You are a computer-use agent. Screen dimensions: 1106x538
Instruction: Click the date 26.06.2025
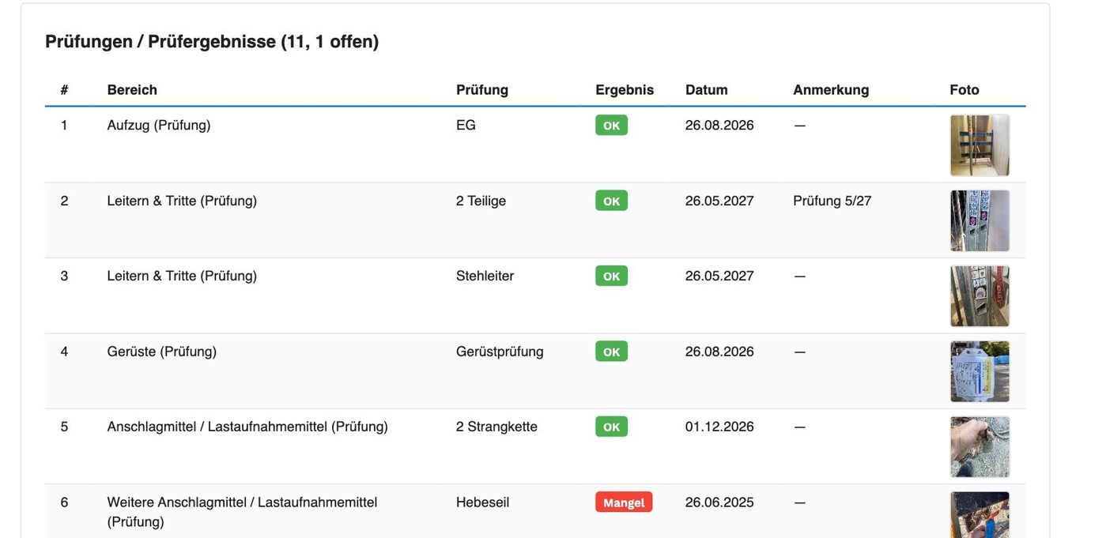pos(719,502)
